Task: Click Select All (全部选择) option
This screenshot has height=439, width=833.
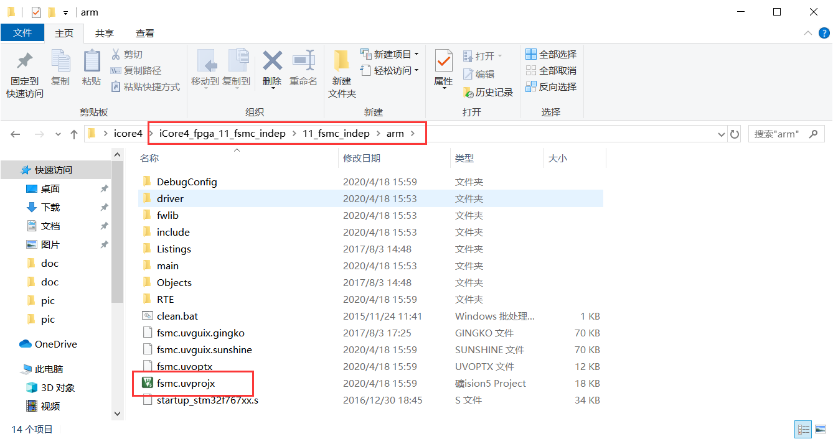Action: [x=551, y=55]
